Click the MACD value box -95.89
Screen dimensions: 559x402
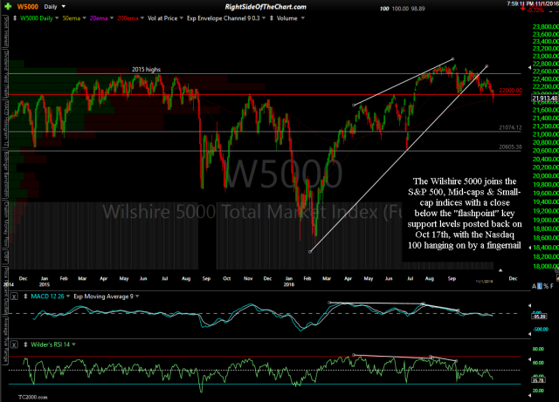click(x=540, y=317)
